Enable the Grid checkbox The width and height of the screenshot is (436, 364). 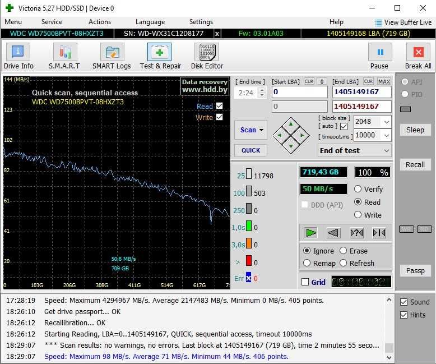(x=305, y=282)
